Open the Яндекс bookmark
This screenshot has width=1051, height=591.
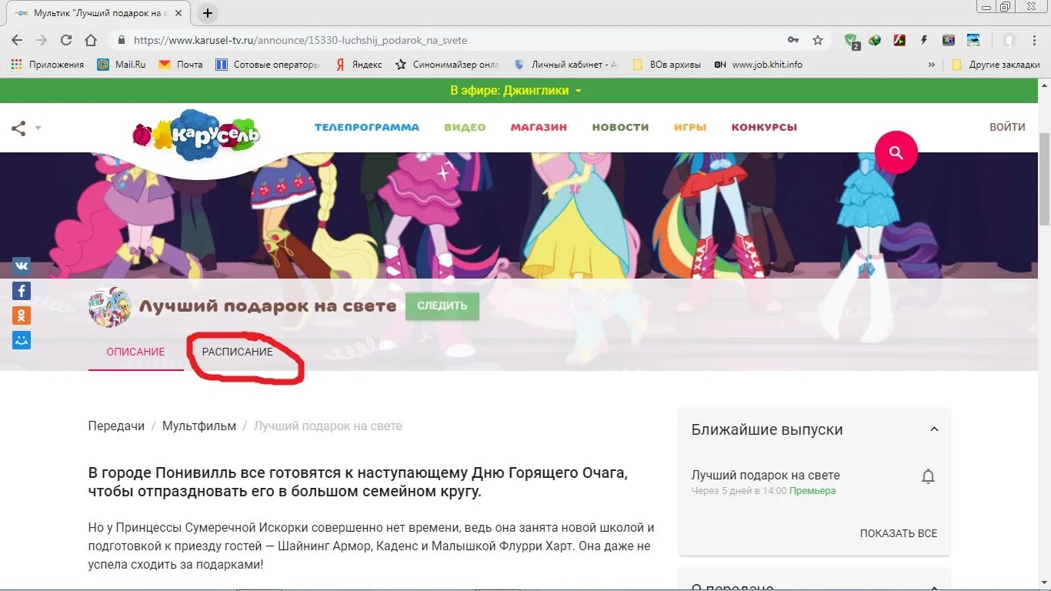click(359, 65)
